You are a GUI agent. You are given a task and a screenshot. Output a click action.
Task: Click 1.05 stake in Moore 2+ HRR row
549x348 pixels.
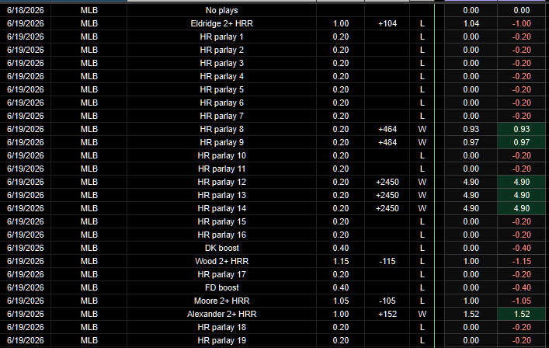341,301
